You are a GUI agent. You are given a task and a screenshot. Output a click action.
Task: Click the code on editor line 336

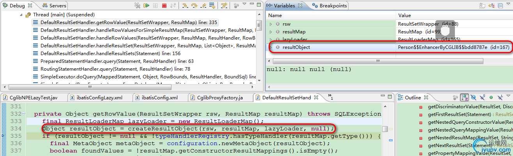point(190,143)
